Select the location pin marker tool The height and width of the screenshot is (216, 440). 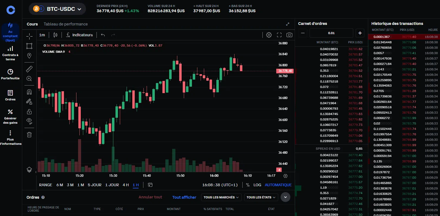tap(29, 56)
